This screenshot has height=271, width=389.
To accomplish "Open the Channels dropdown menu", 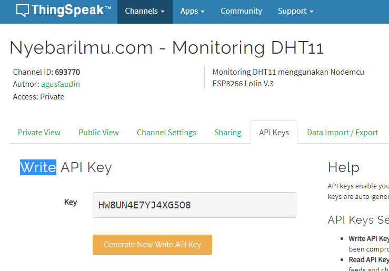I will (145, 12).
